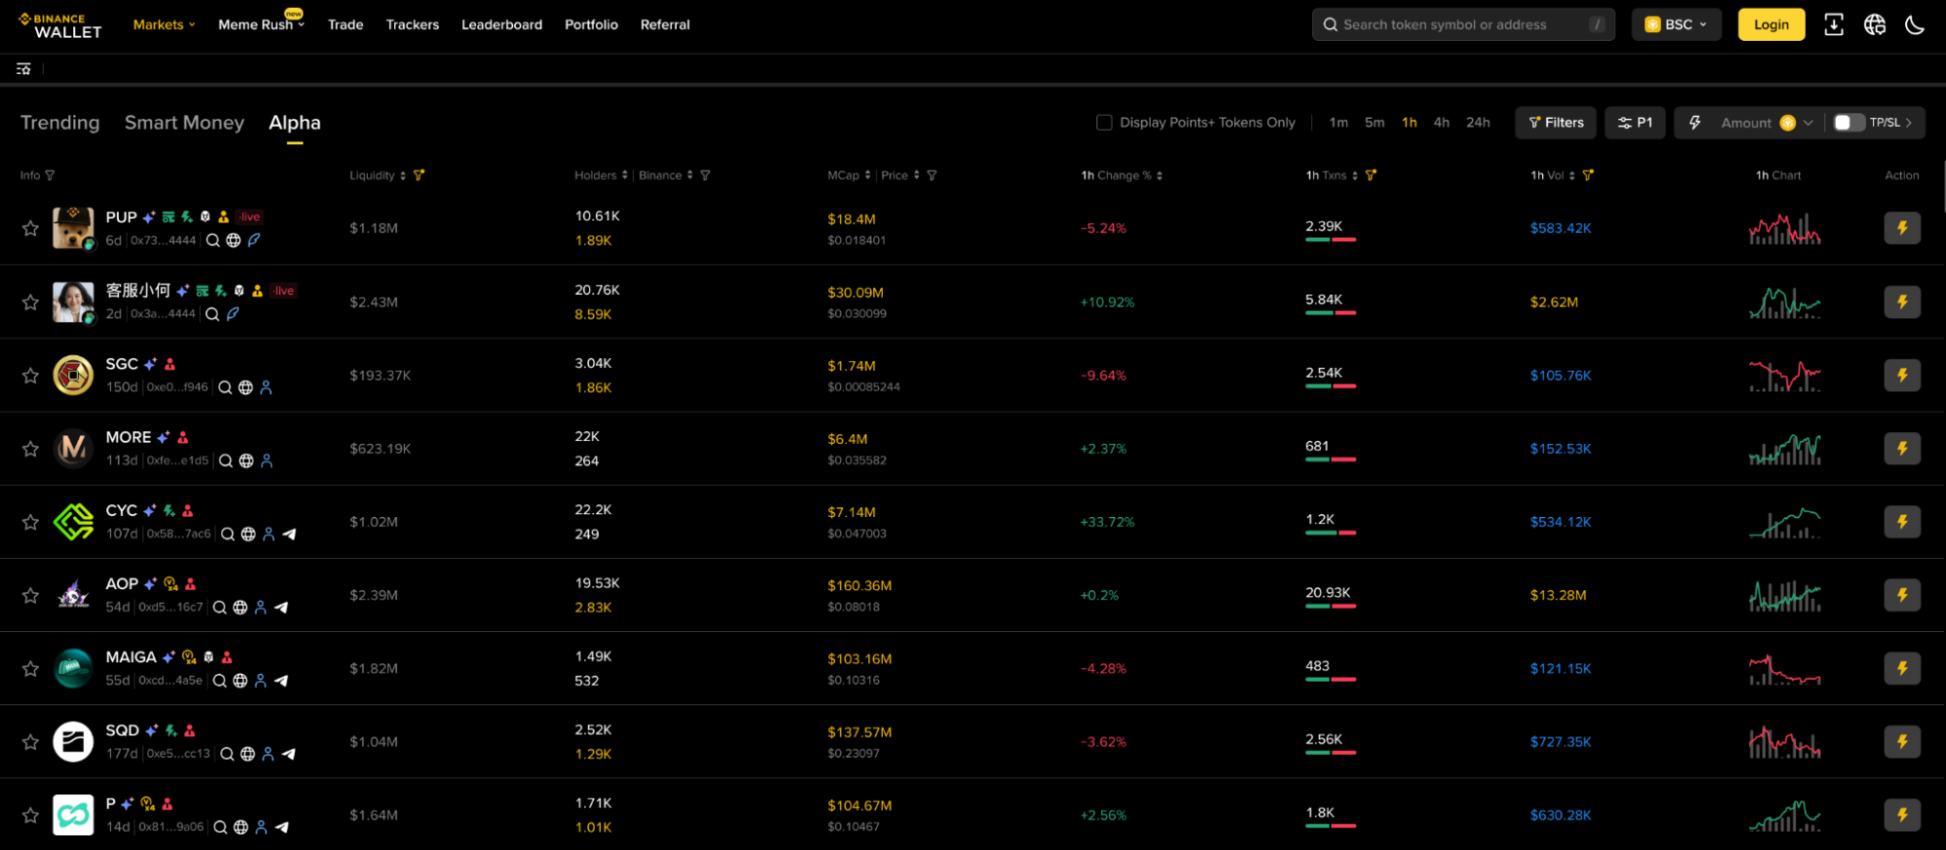1946x850 pixels.
Task: Switch to the Trending tab
Action: coord(60,123)
